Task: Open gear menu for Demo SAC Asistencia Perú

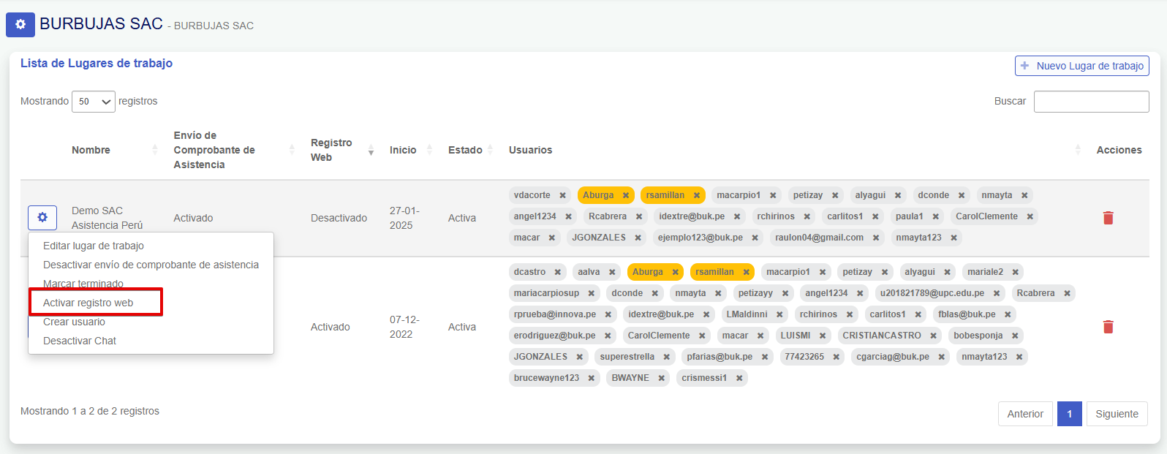Action: pos(42,218)
